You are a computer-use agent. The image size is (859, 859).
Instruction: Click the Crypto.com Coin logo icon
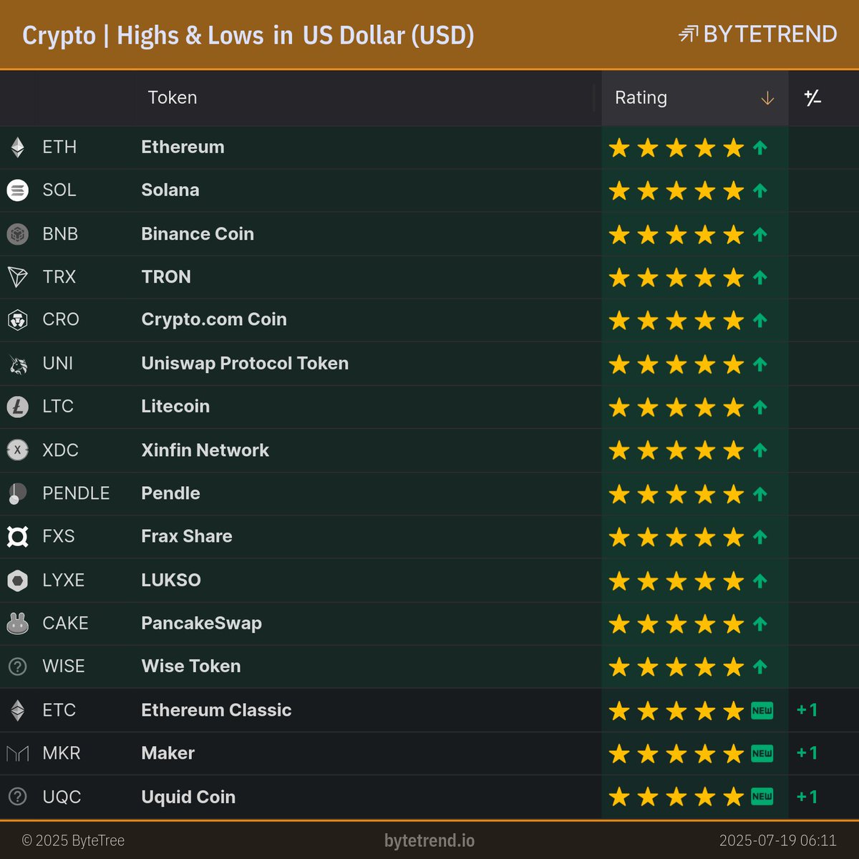tap(17, 320)
